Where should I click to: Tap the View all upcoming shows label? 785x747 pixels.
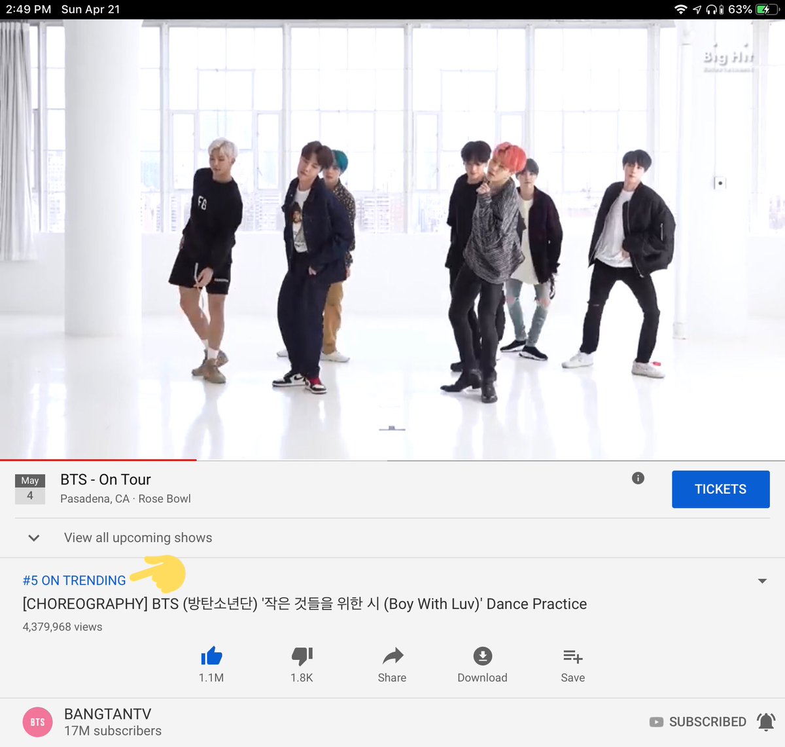[138, 537]
